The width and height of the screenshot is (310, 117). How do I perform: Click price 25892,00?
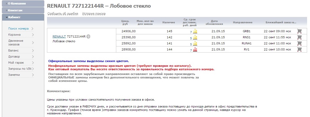pyautogui.click(x=128, y=44)
